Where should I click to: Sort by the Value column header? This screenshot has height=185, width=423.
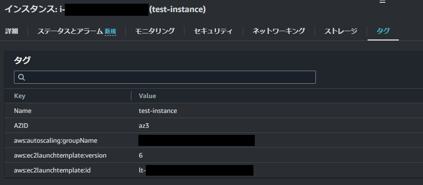tap(147, 96)
